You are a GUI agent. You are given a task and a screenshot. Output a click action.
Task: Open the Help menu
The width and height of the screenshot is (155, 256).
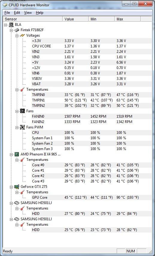[x=39, y=13]
